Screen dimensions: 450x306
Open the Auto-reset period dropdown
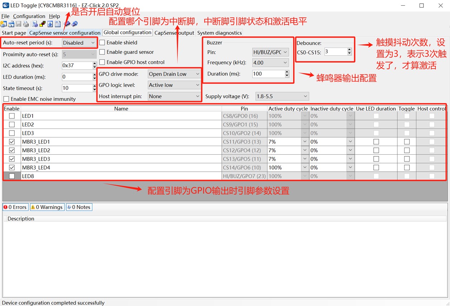pos(79,43)
